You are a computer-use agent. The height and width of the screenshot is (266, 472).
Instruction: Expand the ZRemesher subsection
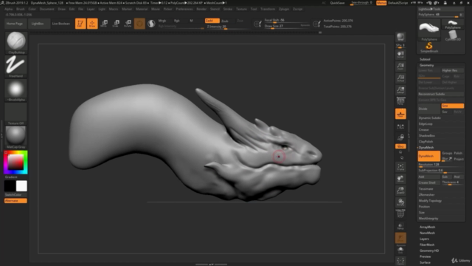pos(427,195)
